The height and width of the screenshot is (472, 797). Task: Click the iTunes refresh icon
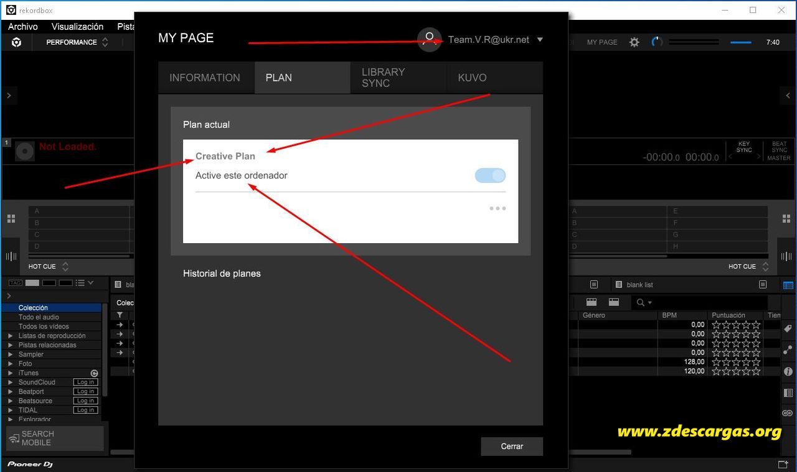(94, 373)
